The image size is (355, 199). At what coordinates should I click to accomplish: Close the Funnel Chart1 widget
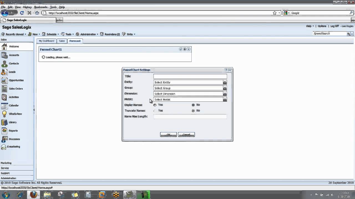[x=189, y=49]
